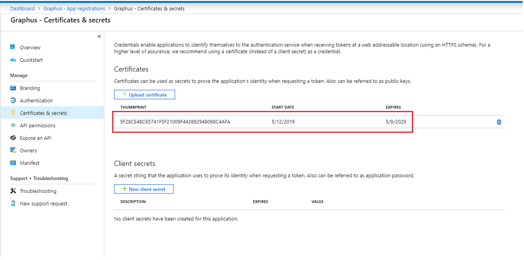The height and width of the screenshot is (260, 524).
Task: Click the API permissions icon
Action: (x=13, y=125)
